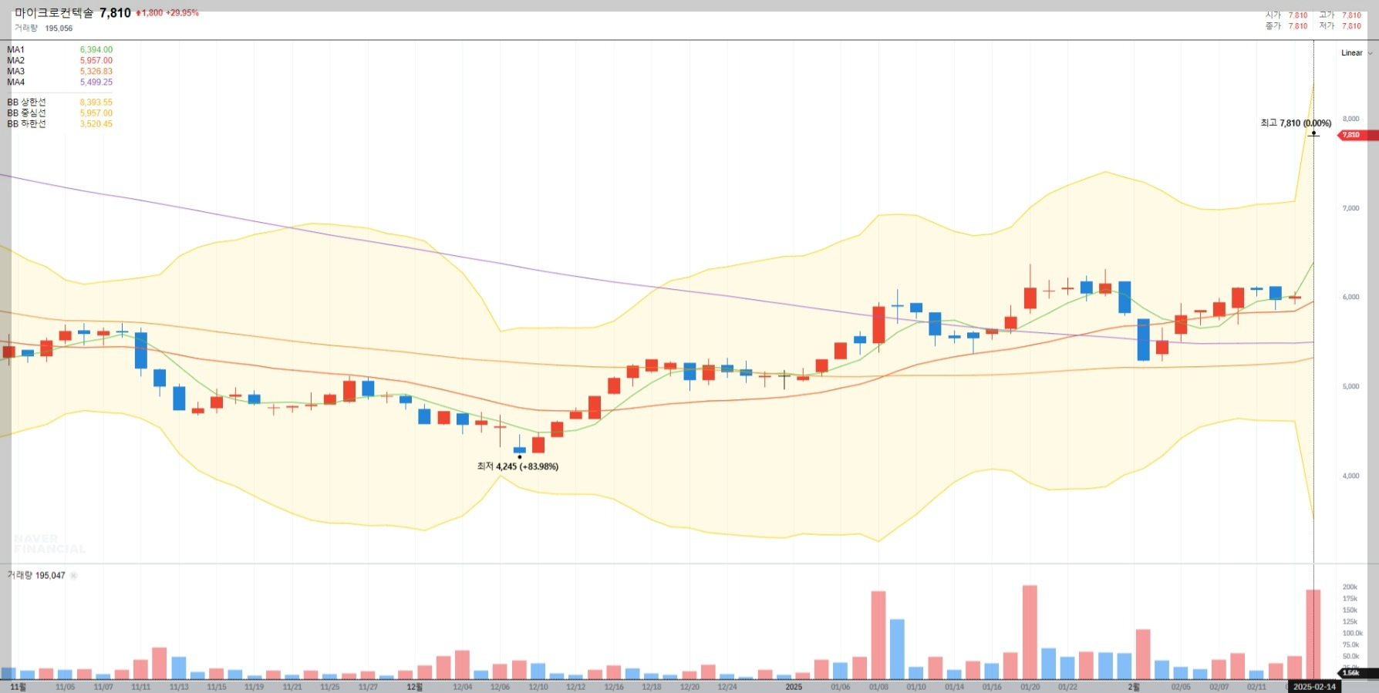1379x693 pixels.
Task: Click the 200k volume axis label
Action: pos(1350,587)
